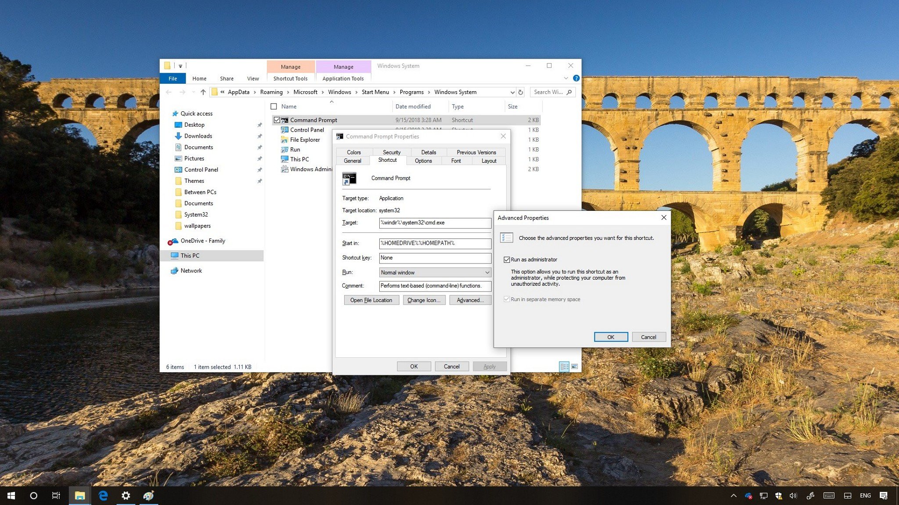This screenshot has width=899, height=505.
Task: Click OK in Advanced Properties dialog
Action: pyautogui.click(x=611, y=337)
